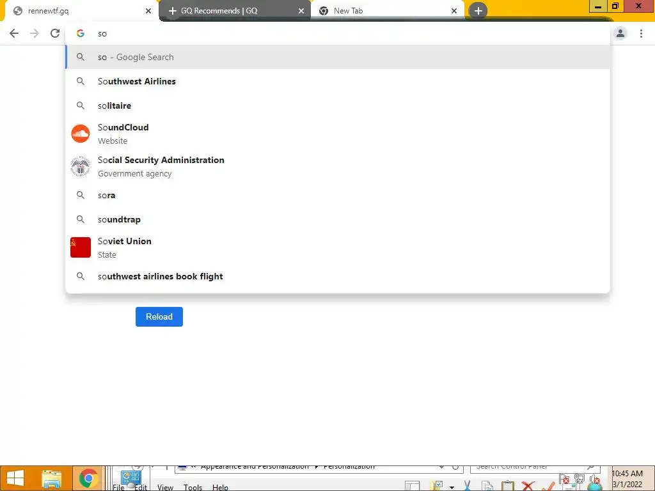The image size is (655, 491).
Task: Select the Social Security Administration seal suggestion
Action: [80, 166]
